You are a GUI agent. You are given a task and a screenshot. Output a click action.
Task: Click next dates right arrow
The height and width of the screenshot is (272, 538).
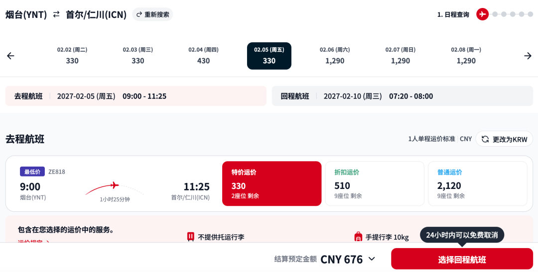[x=528, y=56]
